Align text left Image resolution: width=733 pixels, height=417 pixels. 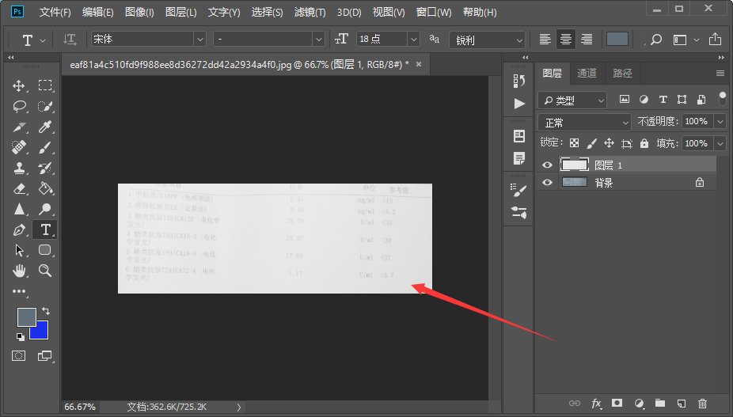(545, 40)
